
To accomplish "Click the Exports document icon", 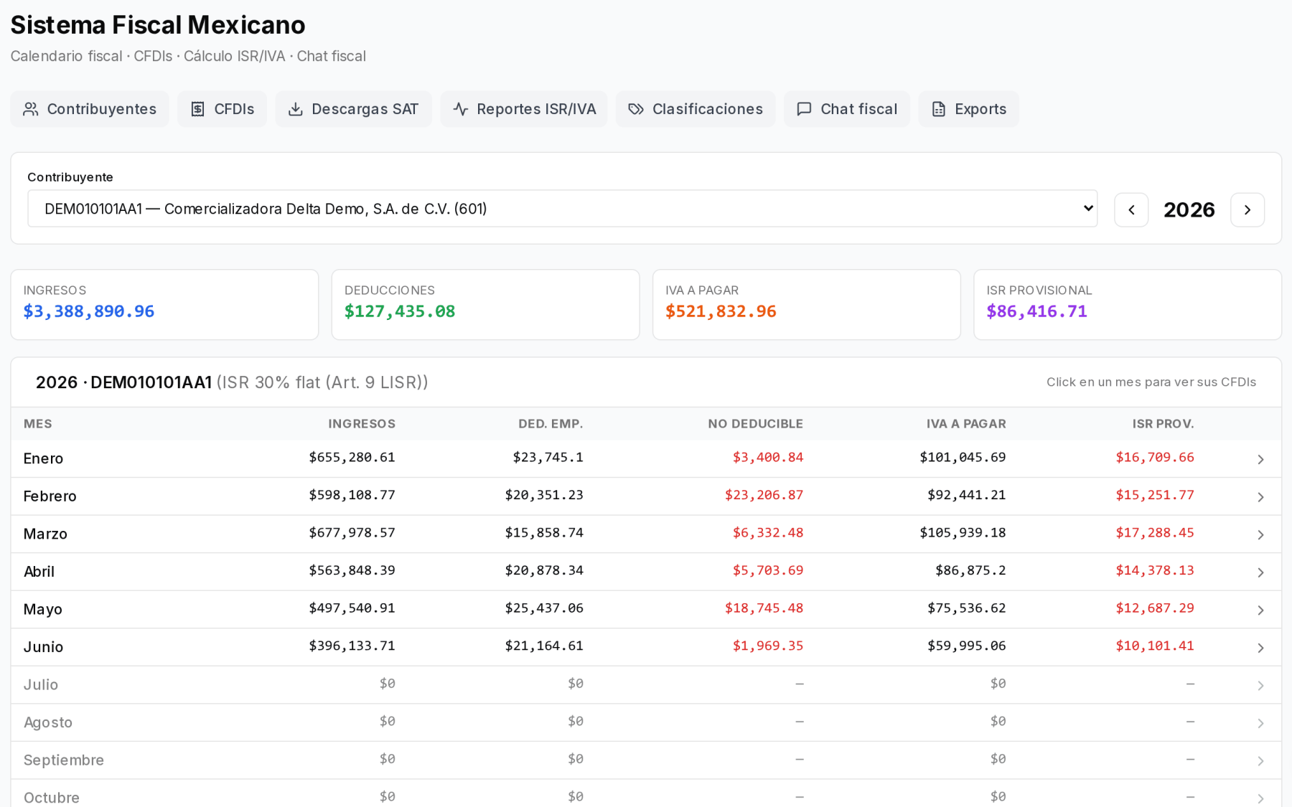I will (938, 109).
